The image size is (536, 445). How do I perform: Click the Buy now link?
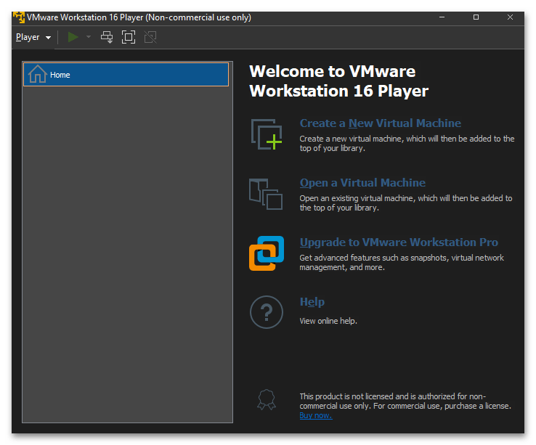(x=315, y=416)
